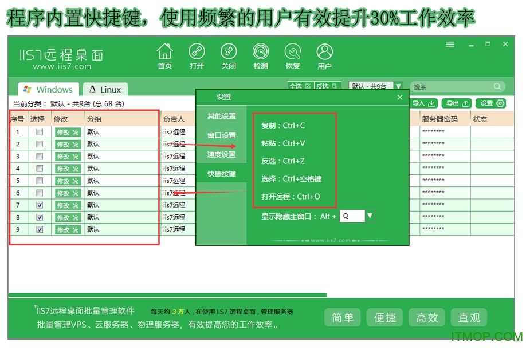Click the Q hotkey combo box
Screen dimensions: 526x351
coord(352,216)
